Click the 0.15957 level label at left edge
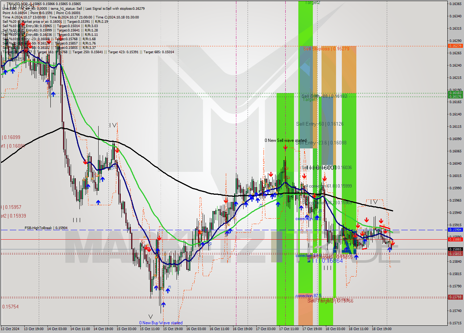This screenshot has height=333, width=464. tap(12, 207)
